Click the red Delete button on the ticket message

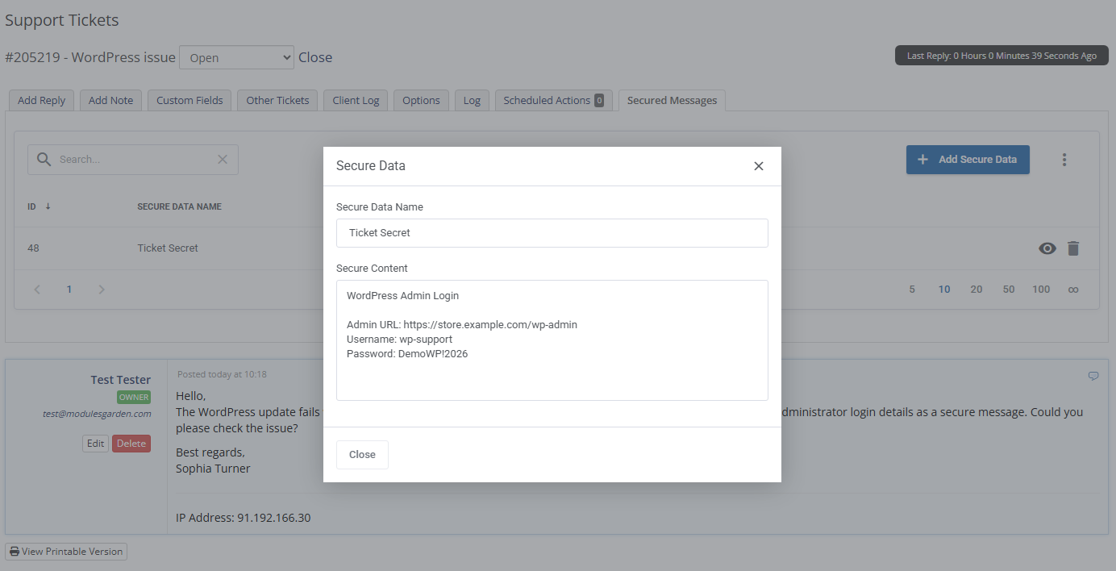(x=131, y=444)
